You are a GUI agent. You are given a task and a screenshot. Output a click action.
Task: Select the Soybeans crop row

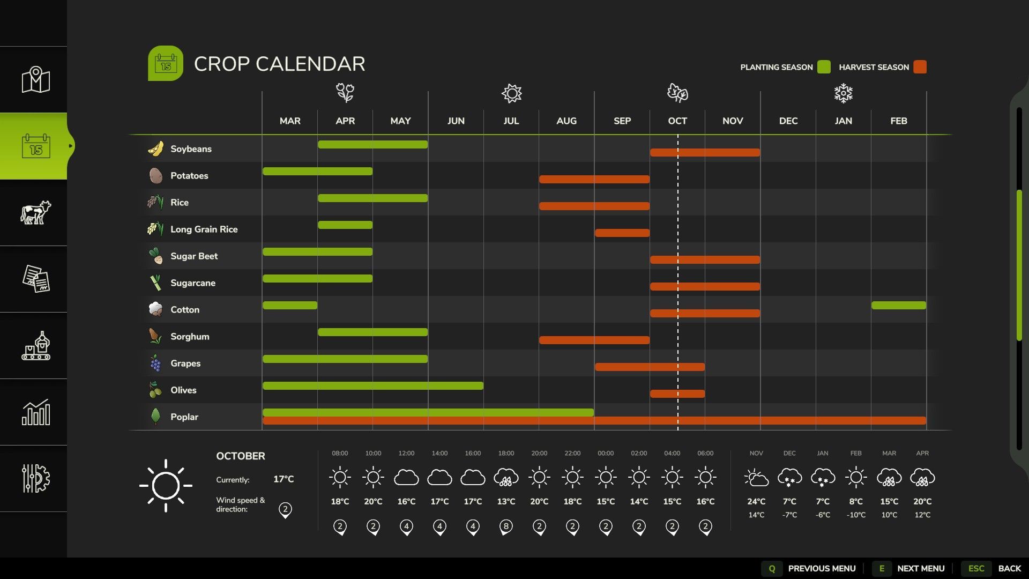coord(191,149)
